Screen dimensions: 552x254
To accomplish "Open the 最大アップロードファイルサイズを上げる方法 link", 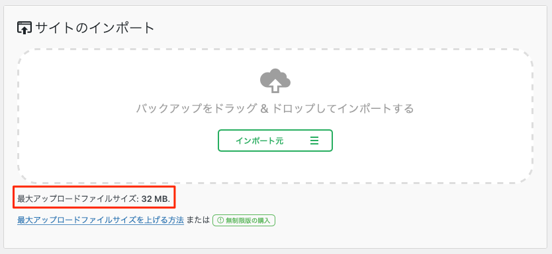I will (x=101, y=220).
